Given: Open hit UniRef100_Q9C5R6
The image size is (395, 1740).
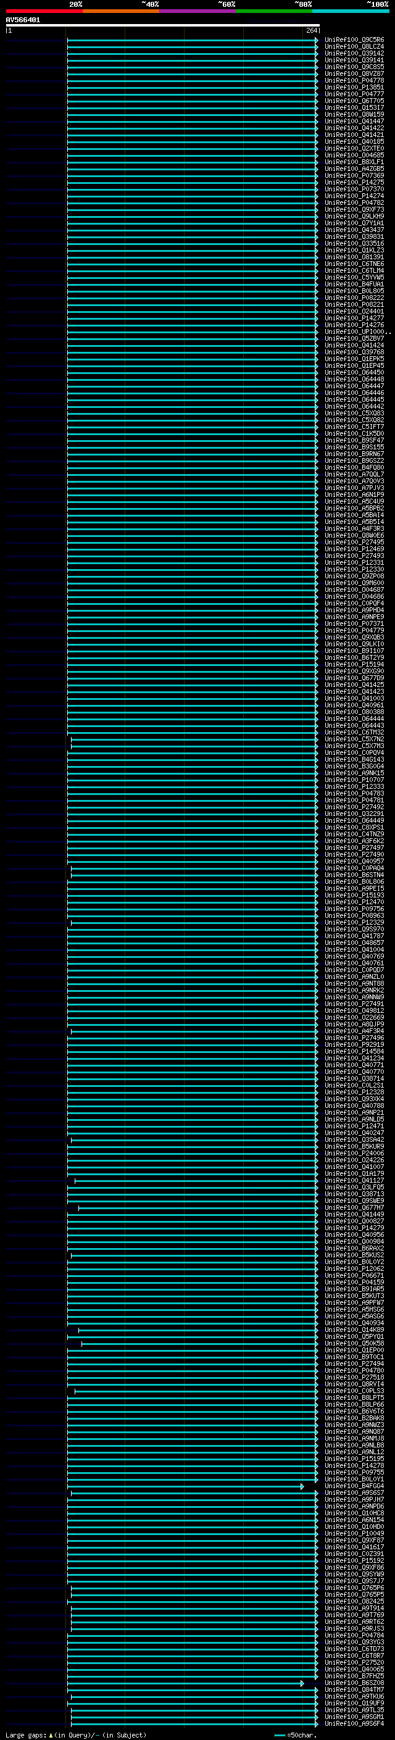Looking at the screenshot, I should tap(354, 40).
